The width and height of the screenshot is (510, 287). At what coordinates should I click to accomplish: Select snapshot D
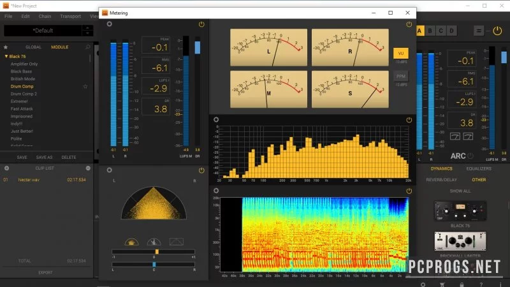451,31
